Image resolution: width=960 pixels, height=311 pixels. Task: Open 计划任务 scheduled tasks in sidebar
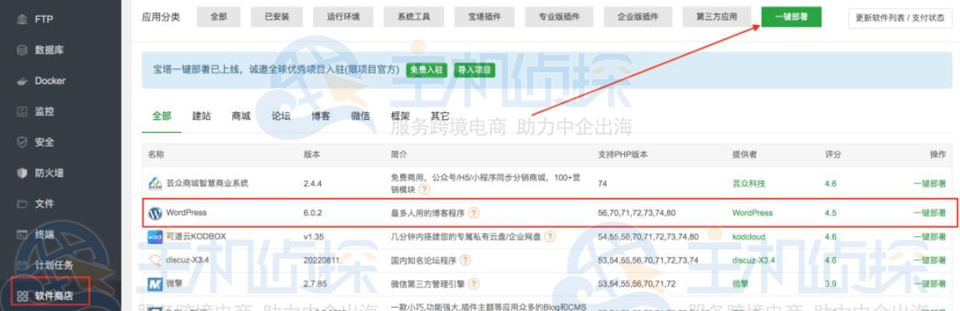click(x=54, y=265)
